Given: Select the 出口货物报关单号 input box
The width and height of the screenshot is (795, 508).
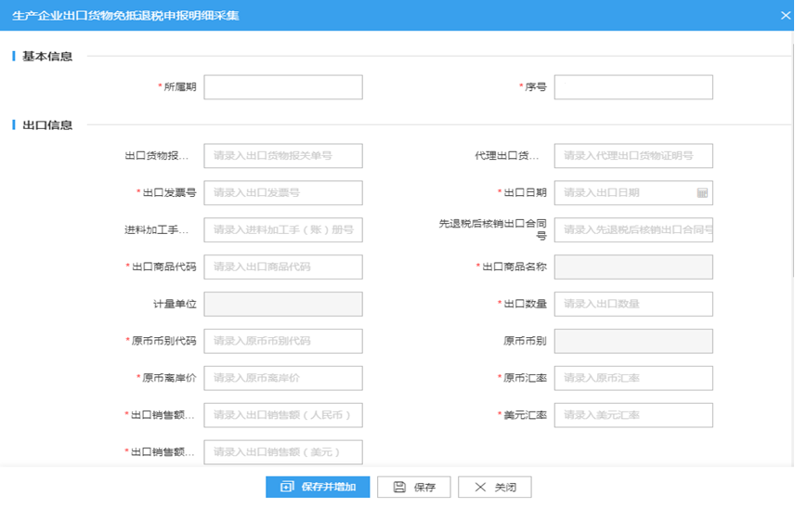Looking at the screenshot, I should (283, 156).
